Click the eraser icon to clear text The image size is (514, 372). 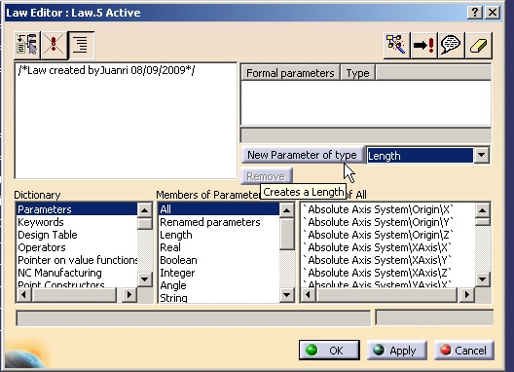[478, 45]
